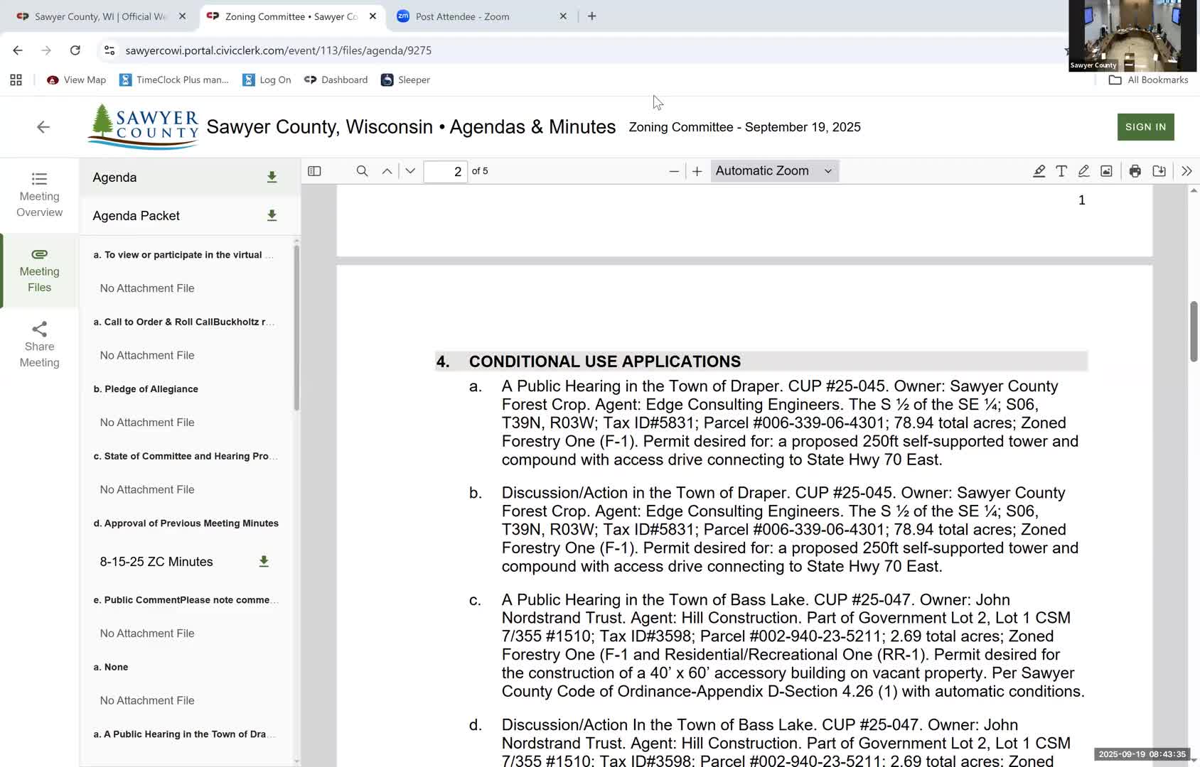This screenshot has width=1200, height=767.
Task: Go to next PDF page
Action: (410, 171)
